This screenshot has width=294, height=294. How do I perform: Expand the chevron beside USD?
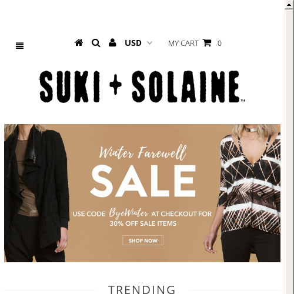click(x=149, y=43)
